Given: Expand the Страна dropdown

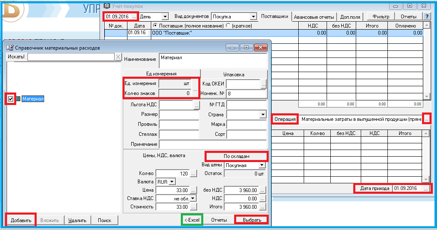Looking at the screenshot, I should pyautogui.click(x=263, y=114).
